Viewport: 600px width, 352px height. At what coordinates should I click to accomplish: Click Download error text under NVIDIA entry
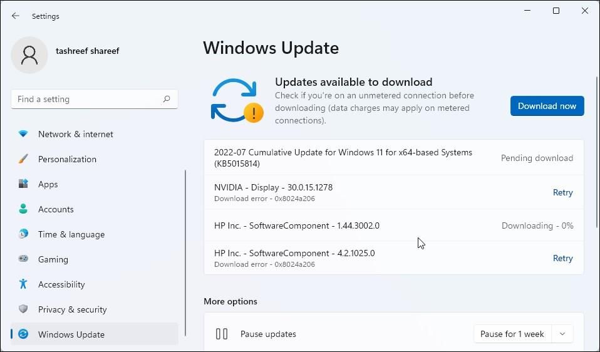[264, 199]
